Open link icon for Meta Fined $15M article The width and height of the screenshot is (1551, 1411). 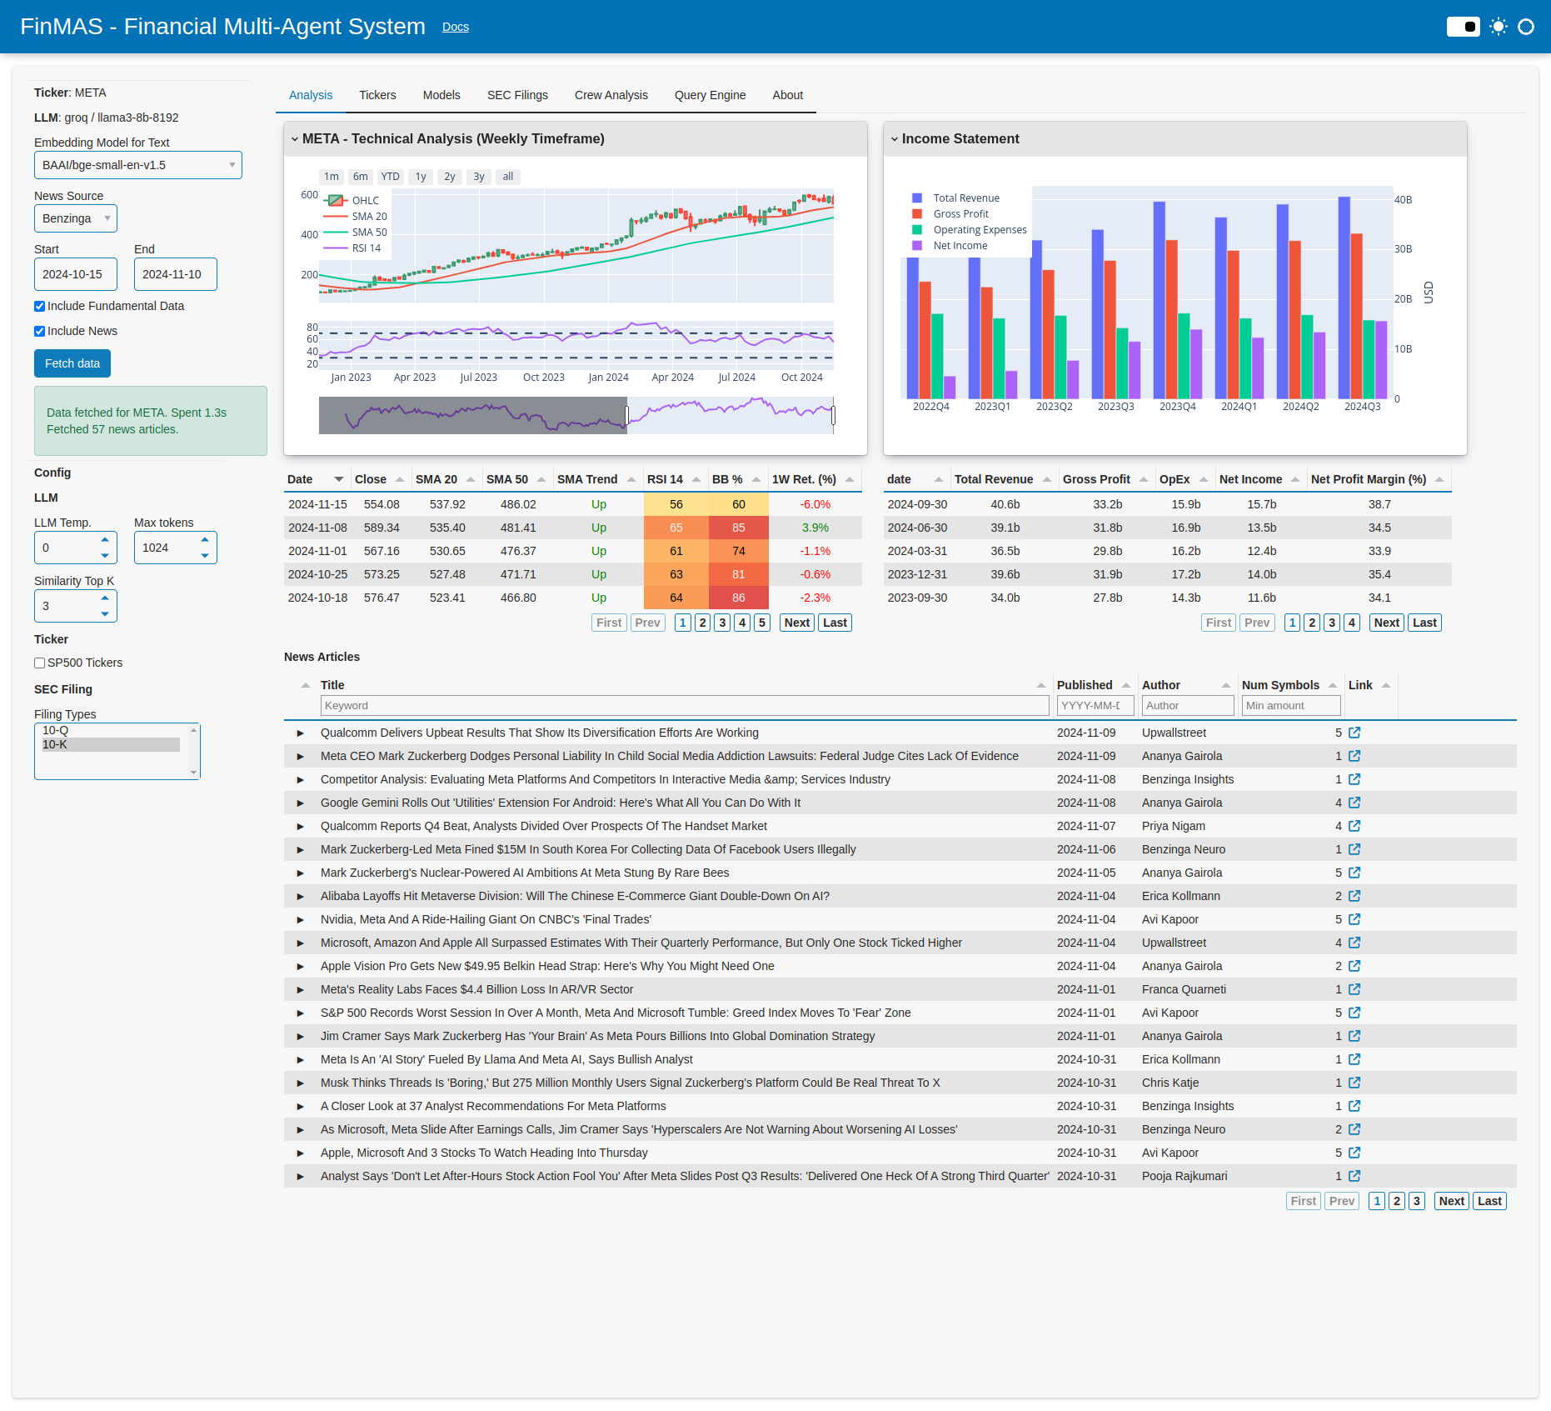[1354, 849]
